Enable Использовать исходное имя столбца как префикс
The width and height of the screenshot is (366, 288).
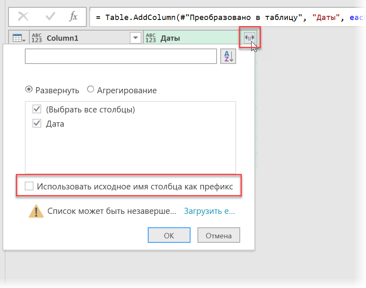29,186
